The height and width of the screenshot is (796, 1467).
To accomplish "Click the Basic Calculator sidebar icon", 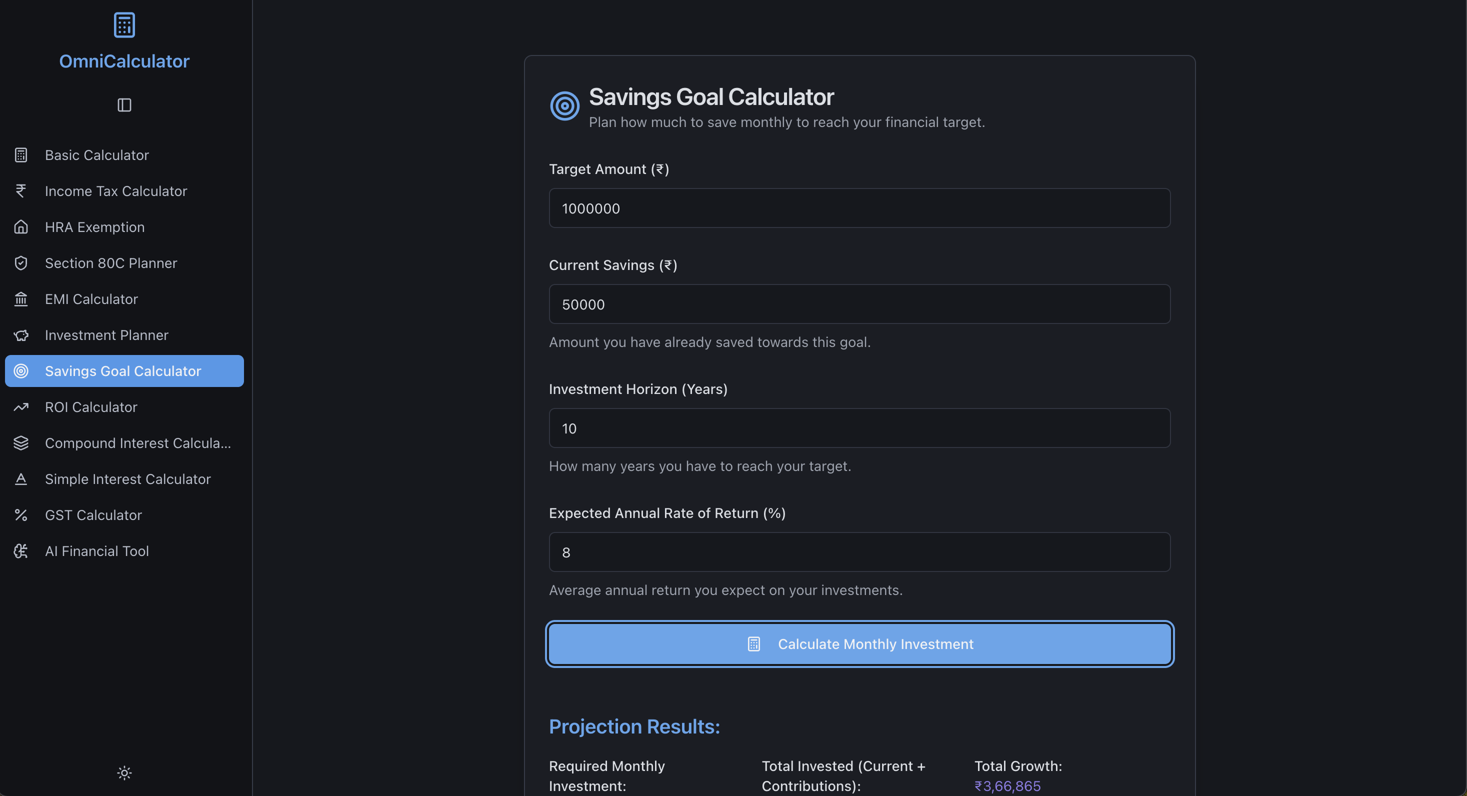I will point(21,155).
